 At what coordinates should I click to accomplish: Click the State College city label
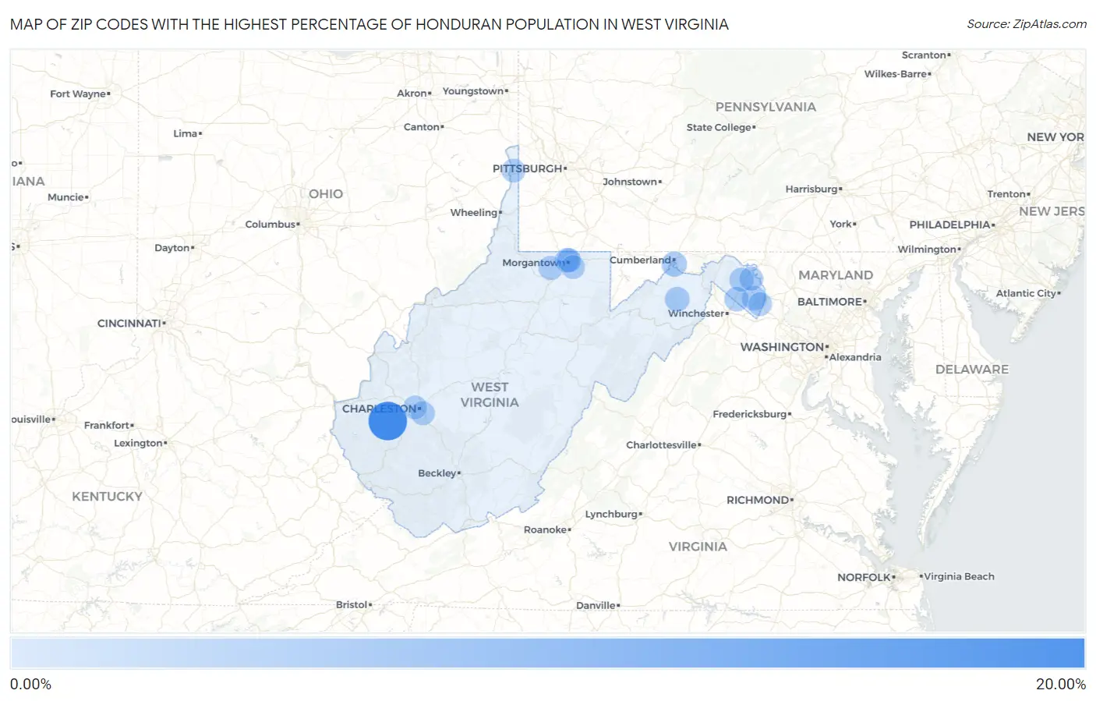coord(719,127)
